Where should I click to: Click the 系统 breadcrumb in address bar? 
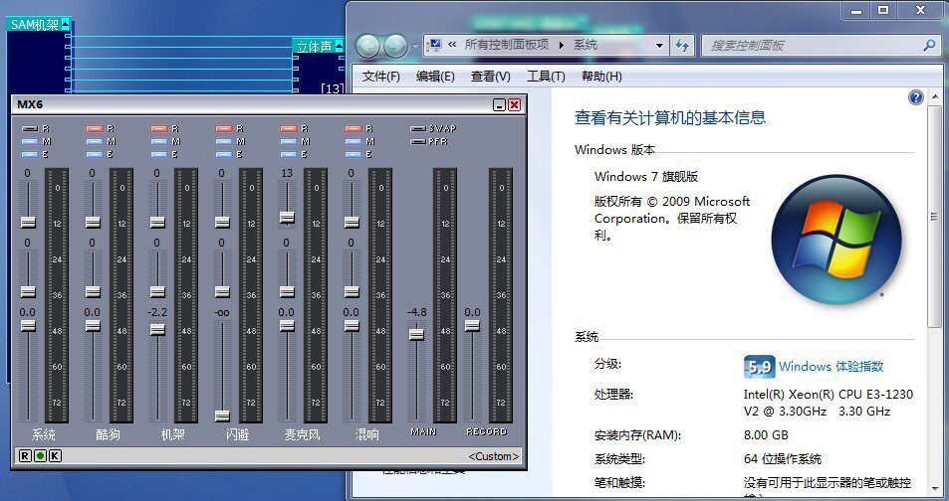click(586, 45)
